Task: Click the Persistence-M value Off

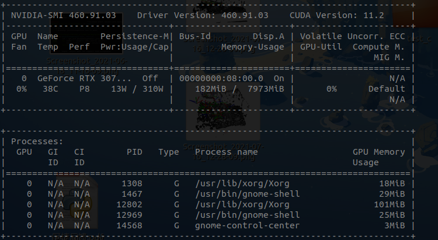Action: (150, 78)
